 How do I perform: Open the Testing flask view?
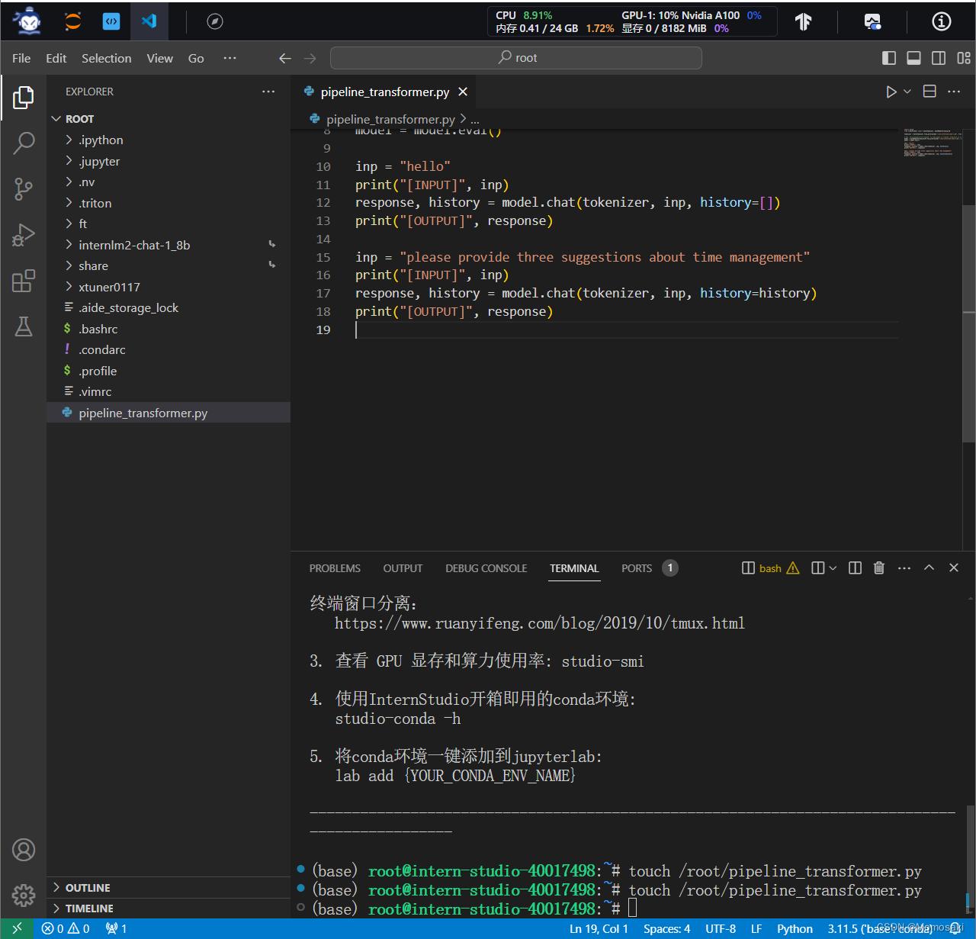24,326
